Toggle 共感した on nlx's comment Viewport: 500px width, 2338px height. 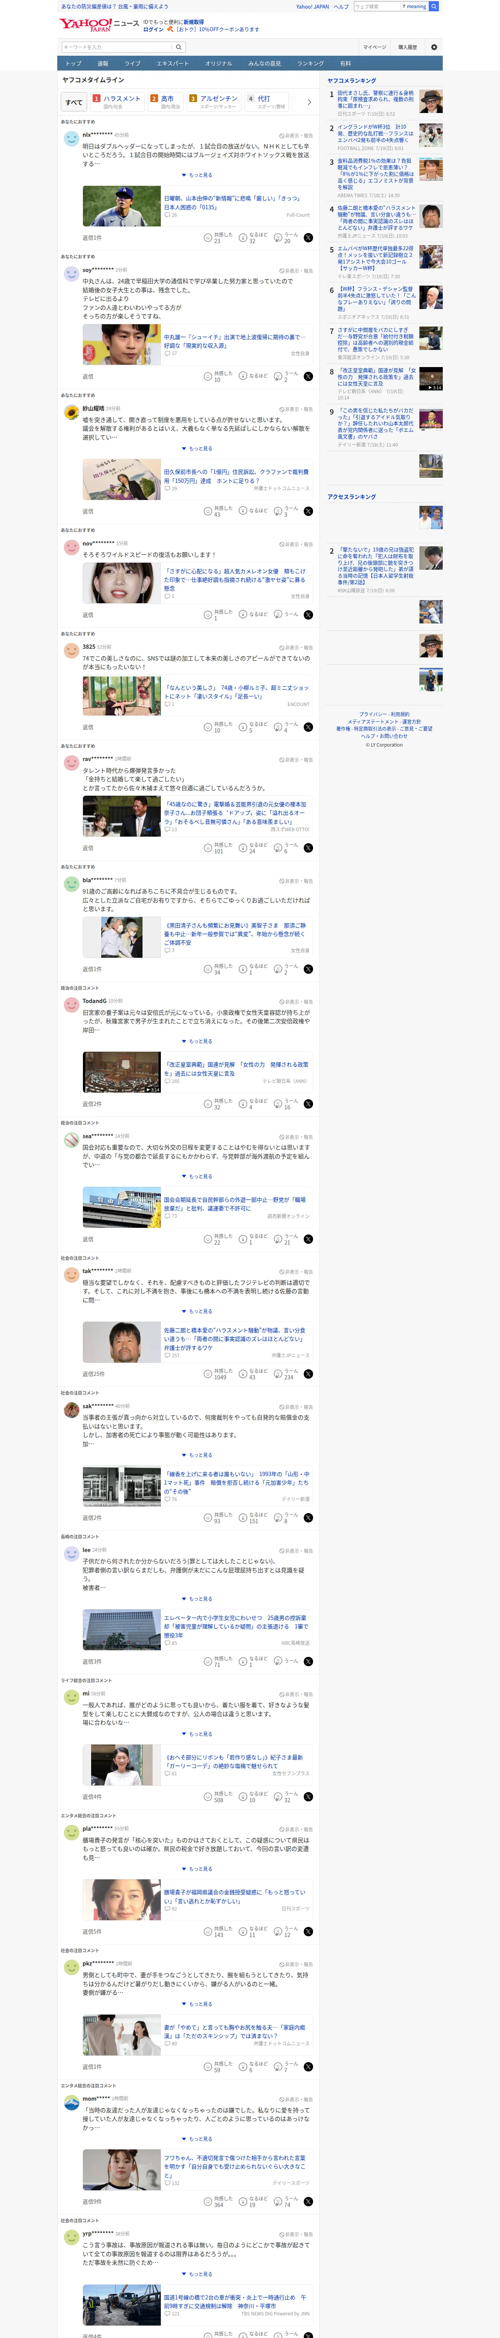(x=218, y=238)
